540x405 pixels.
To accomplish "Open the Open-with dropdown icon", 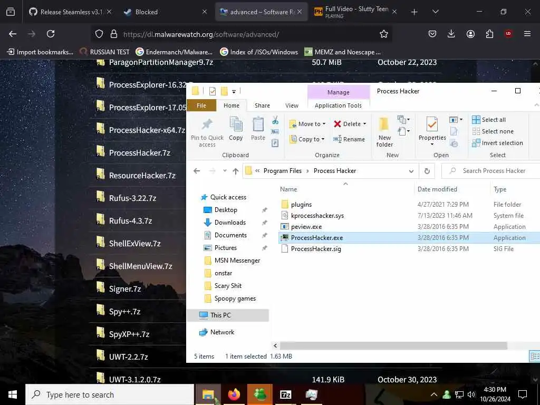I will (x=456, y=120).
